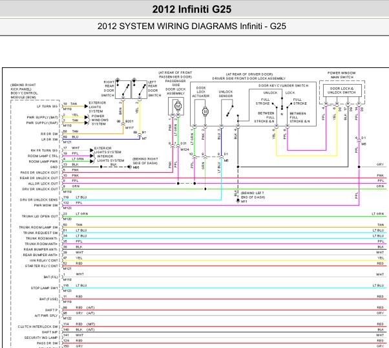This screenshot has height=348, width=389.
Task: Click the "(AT REAR OF DRIVER DOOR)" note
Action: point(249,74)
